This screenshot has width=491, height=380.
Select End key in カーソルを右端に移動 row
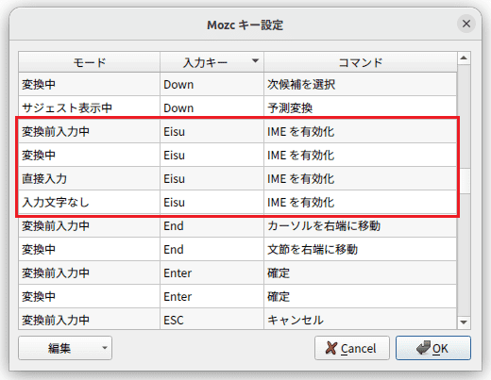coord(212,225)
